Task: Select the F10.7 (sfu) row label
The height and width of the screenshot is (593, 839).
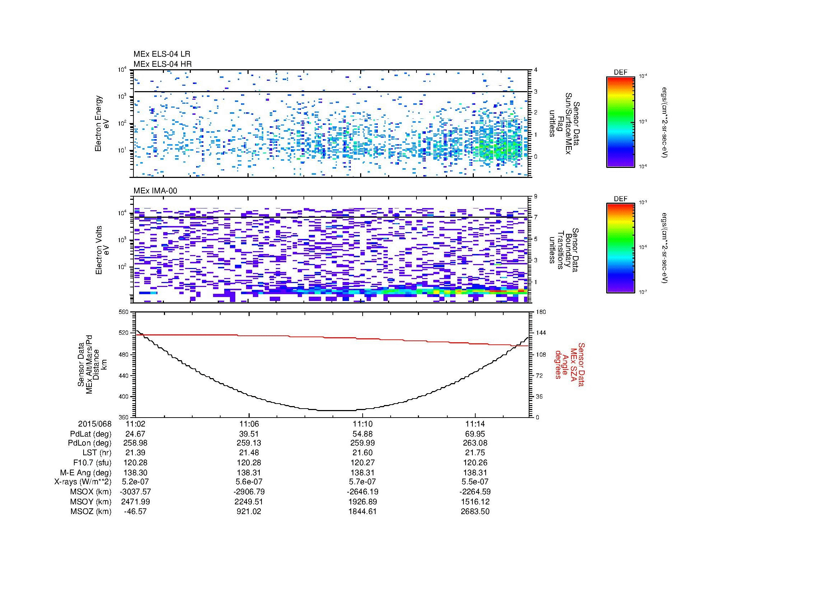Action: pyautogui.click(x=92, y=462)
